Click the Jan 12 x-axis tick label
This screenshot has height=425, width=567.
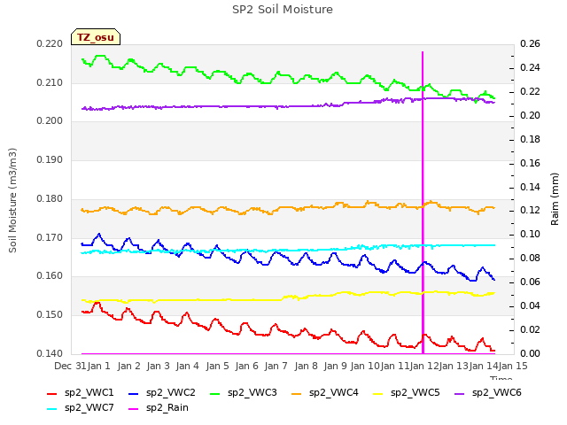pos(424,366)
